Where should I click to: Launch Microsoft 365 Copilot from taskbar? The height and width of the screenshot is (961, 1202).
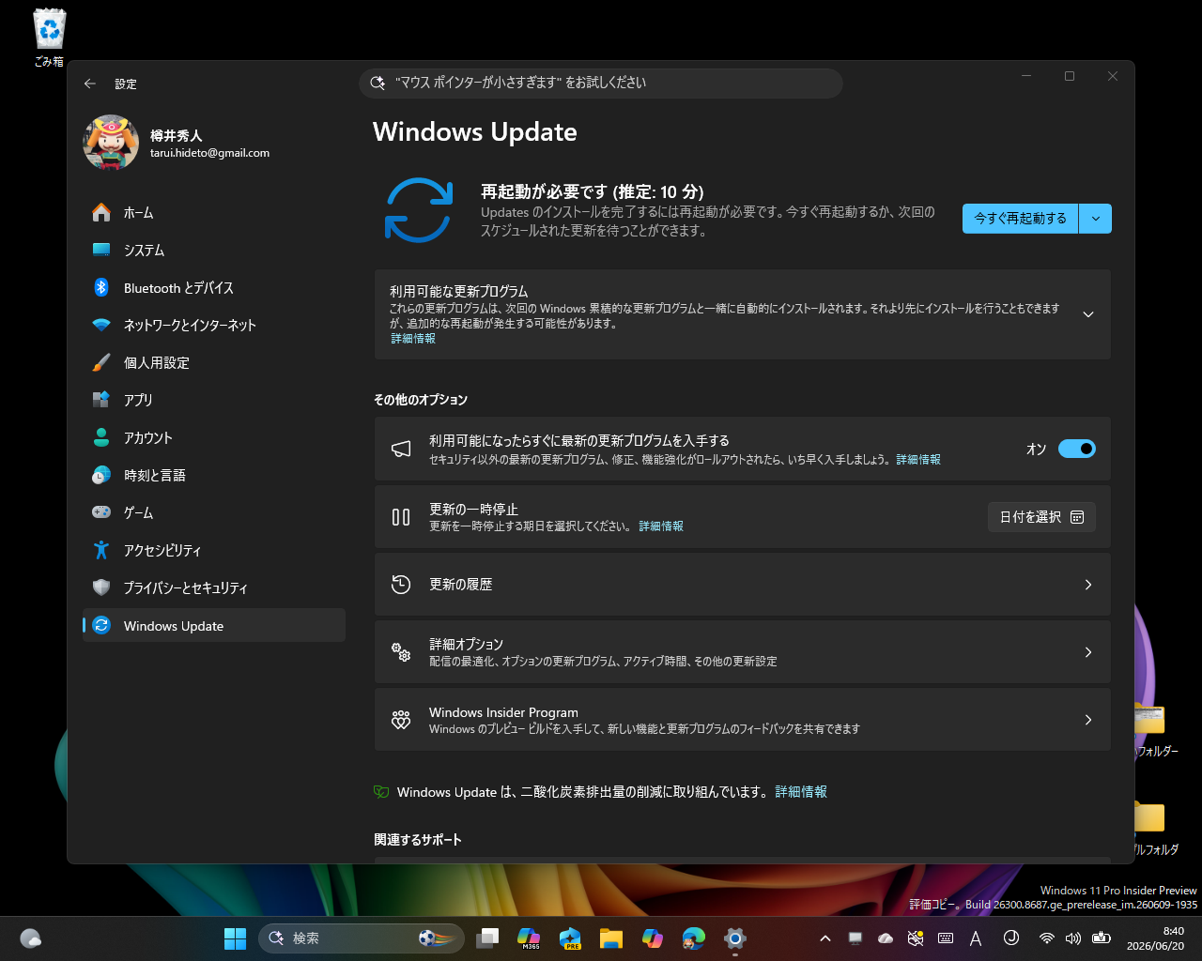tap(529, 938)
